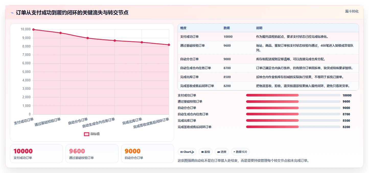Select the 表格 tag chip
Viewport: 369px width, 173px height.
tap(205, 152)
